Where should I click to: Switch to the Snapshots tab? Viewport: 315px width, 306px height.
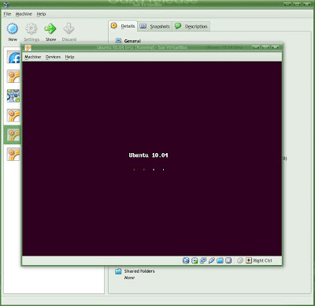(x=154, y=26)
